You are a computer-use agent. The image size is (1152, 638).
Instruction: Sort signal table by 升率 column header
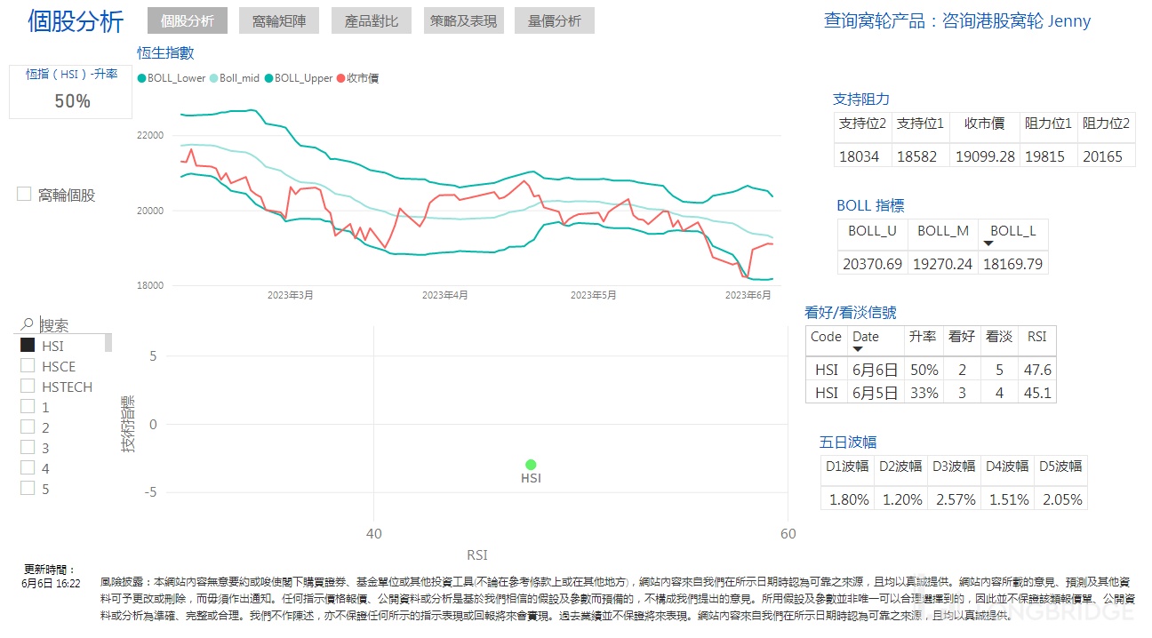pyautogui.click(x=922, y=337)
